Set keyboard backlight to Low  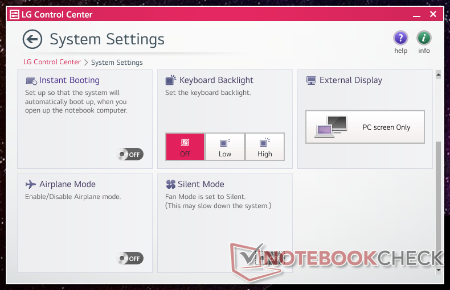point(225,147)
